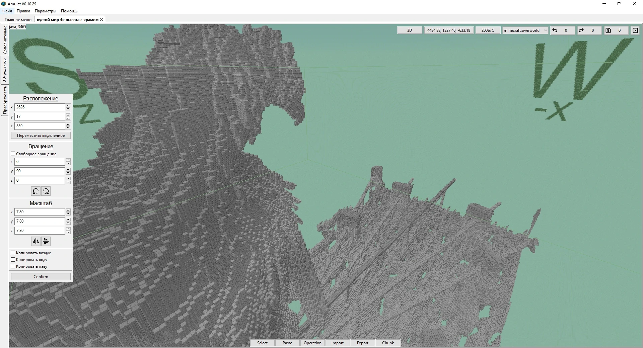Switch to the 'Главное меню' tab
Screen dimensions: 643x348
(x=18, y=19)
